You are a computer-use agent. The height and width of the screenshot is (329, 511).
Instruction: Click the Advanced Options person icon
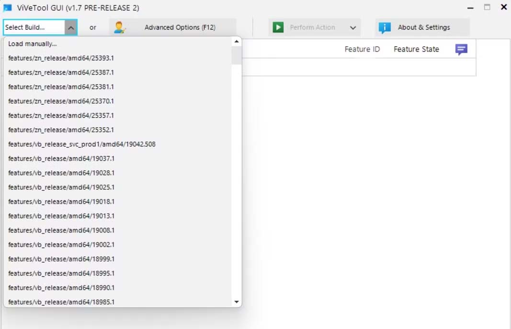(x=119, y=27)
